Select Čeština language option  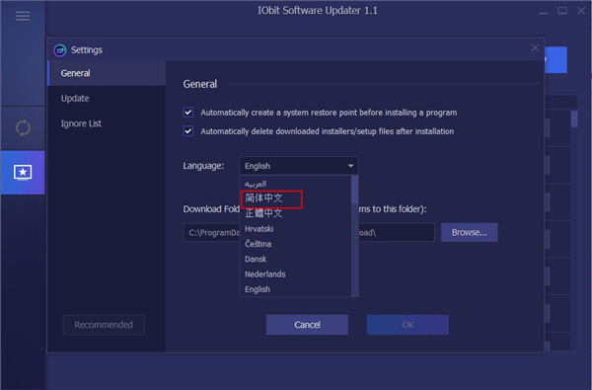(258, 244)
